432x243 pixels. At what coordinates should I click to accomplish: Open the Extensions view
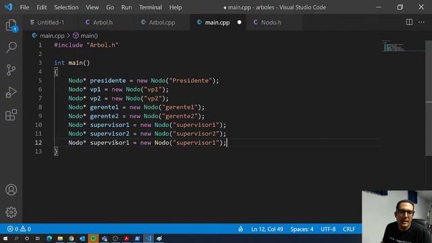pos(11,115)
